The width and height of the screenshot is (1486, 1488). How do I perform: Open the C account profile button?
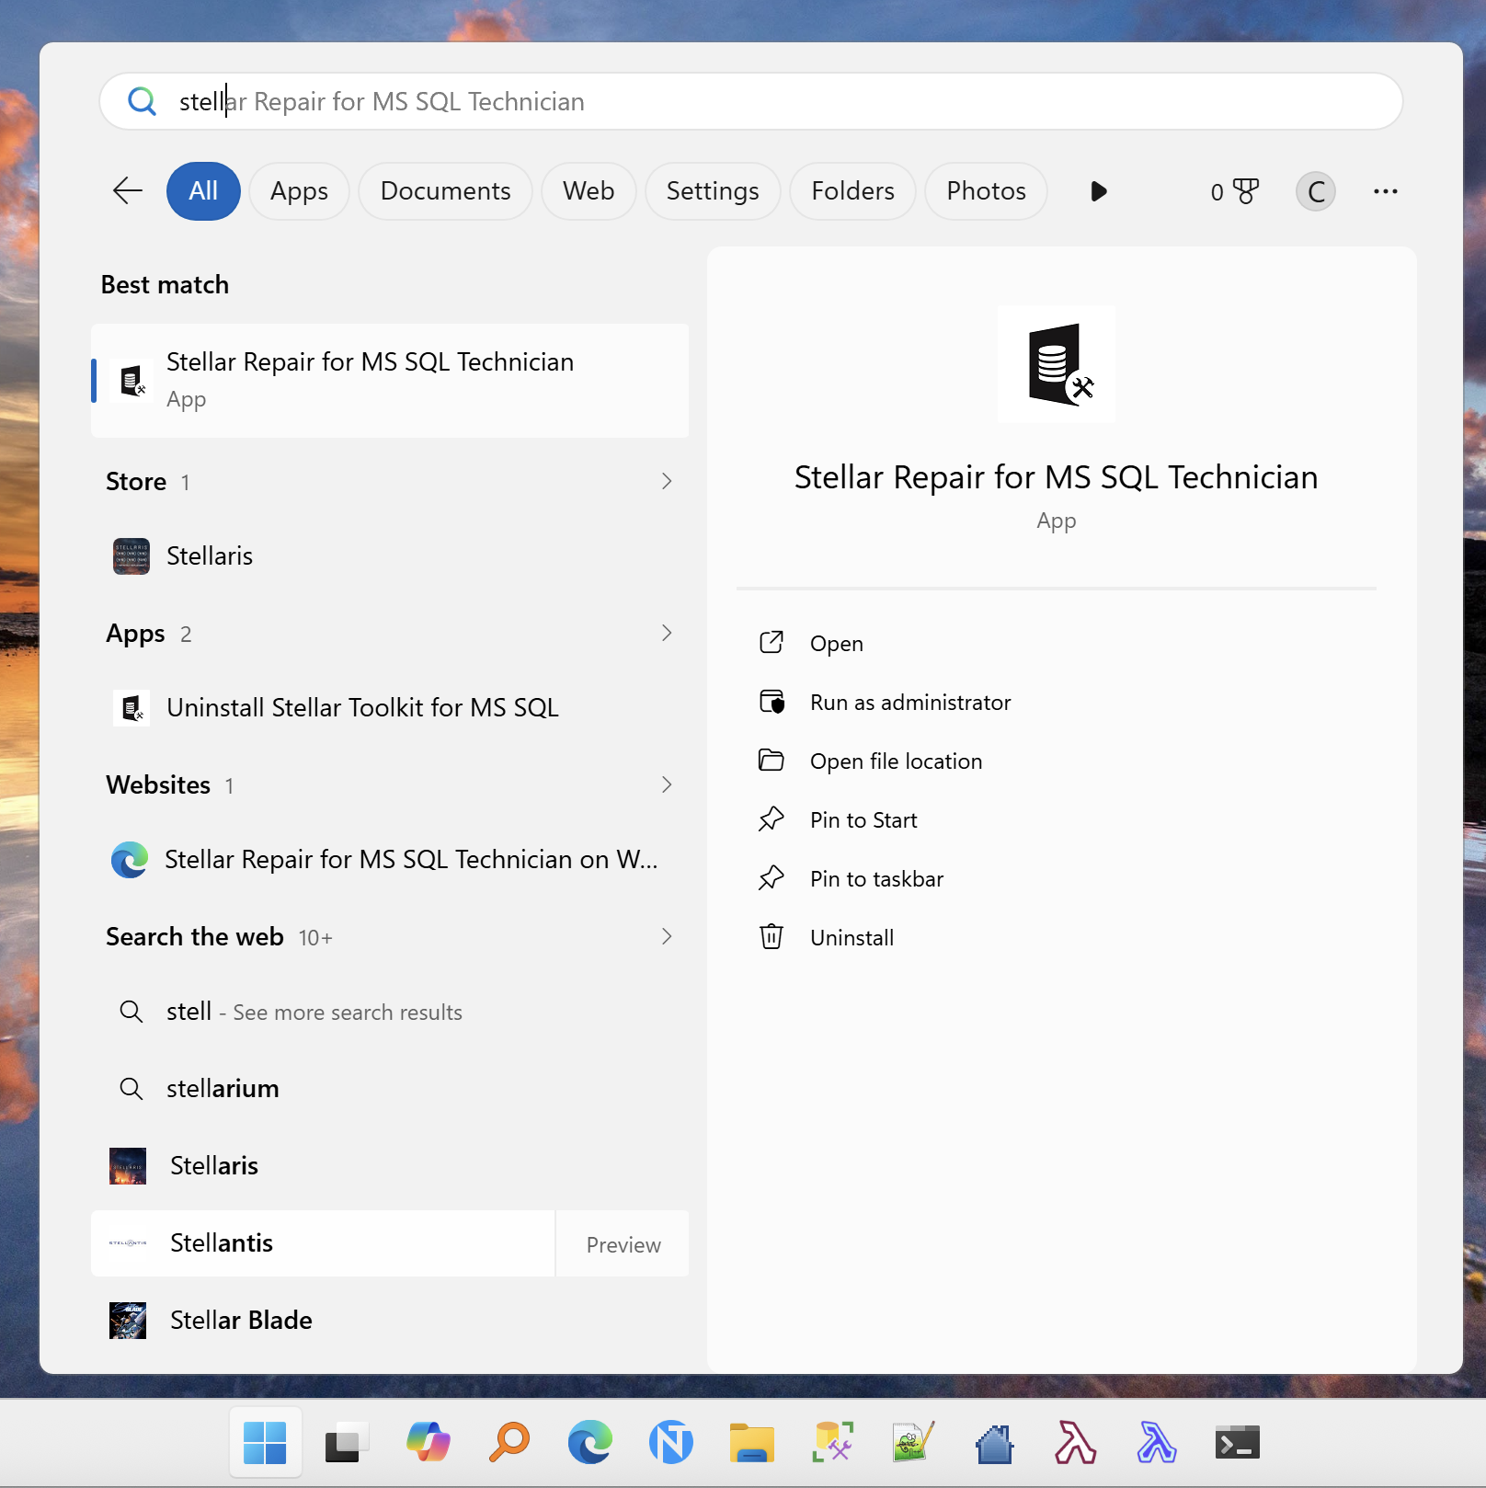[x=1316, y=191]
